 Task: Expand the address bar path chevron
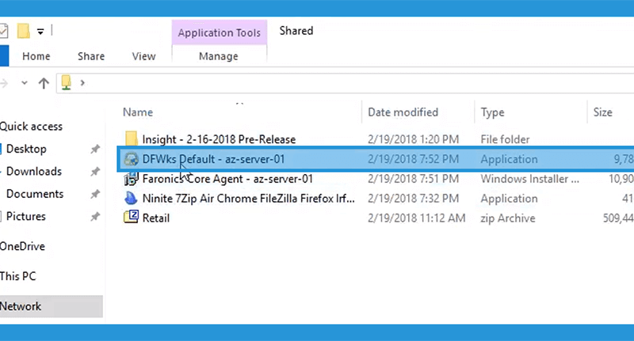pyautogui.click(x=82, y=83)
